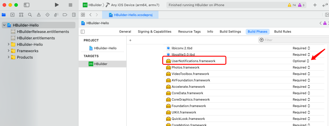Select VideoToolbox.framework row
This screenshot has height=126, width=329.
point(244,74)
